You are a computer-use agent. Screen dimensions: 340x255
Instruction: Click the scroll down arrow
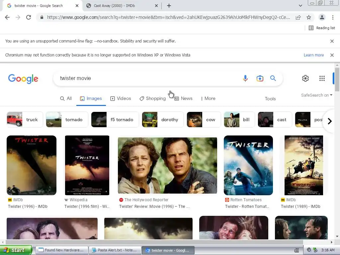[x=337, y=236]
